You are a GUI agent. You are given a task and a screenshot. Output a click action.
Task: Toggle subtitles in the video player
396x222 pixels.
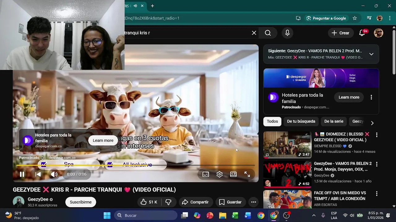tap(206, 174)
